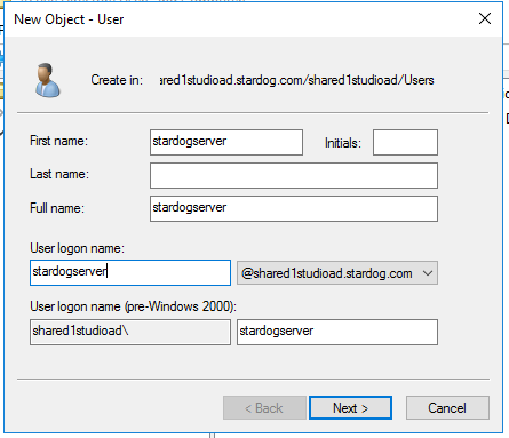The height and width of the screenshot is (438, 509).
Task: Click the "Initials:" label
Action: point(343,143)
